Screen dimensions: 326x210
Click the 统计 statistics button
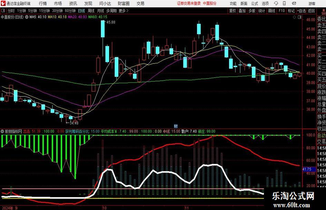262,11
